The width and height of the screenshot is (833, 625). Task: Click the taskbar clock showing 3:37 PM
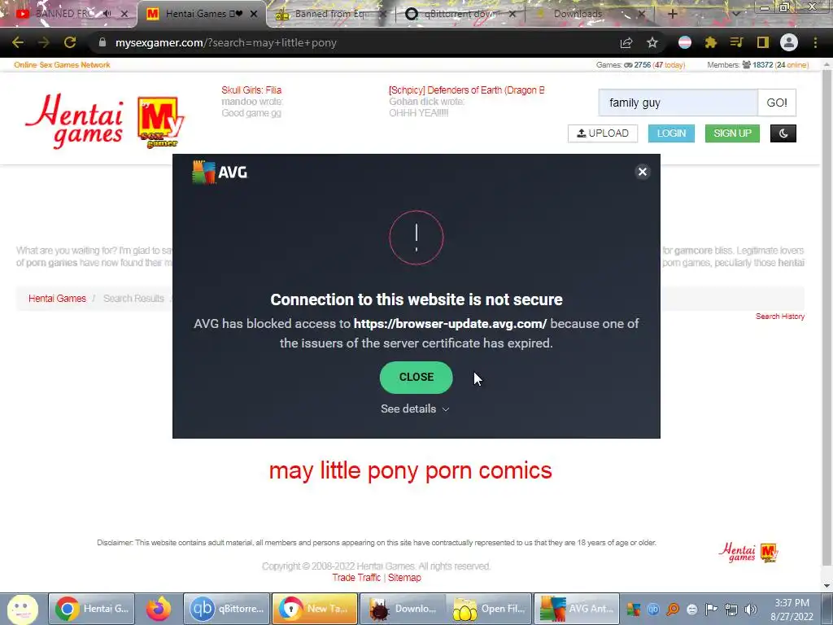[x=792, y=610]
